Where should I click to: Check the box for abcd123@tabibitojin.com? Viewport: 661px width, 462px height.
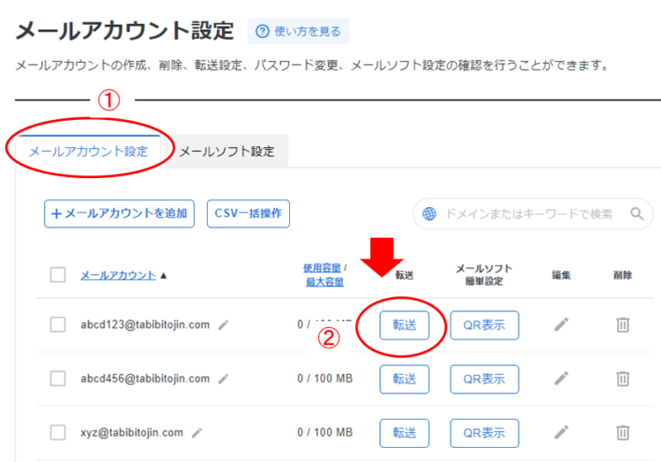[x=58, y=324]
